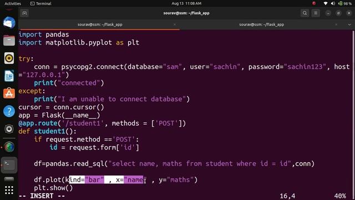Open the screen recorder dock icon
Screen dimensions: 355x200
(x=9, y=129)
